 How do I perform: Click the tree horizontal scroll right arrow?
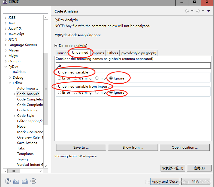tap(41, 171)
